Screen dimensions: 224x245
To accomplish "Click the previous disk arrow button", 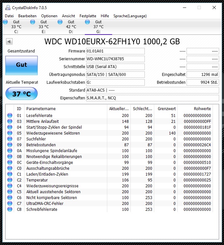I will 9,41.
